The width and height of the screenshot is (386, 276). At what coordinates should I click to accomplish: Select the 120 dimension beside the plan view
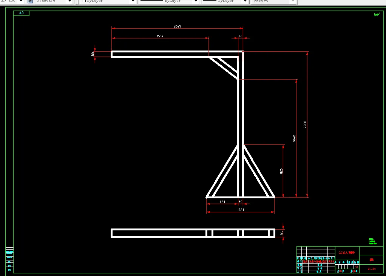pos(281,233)
